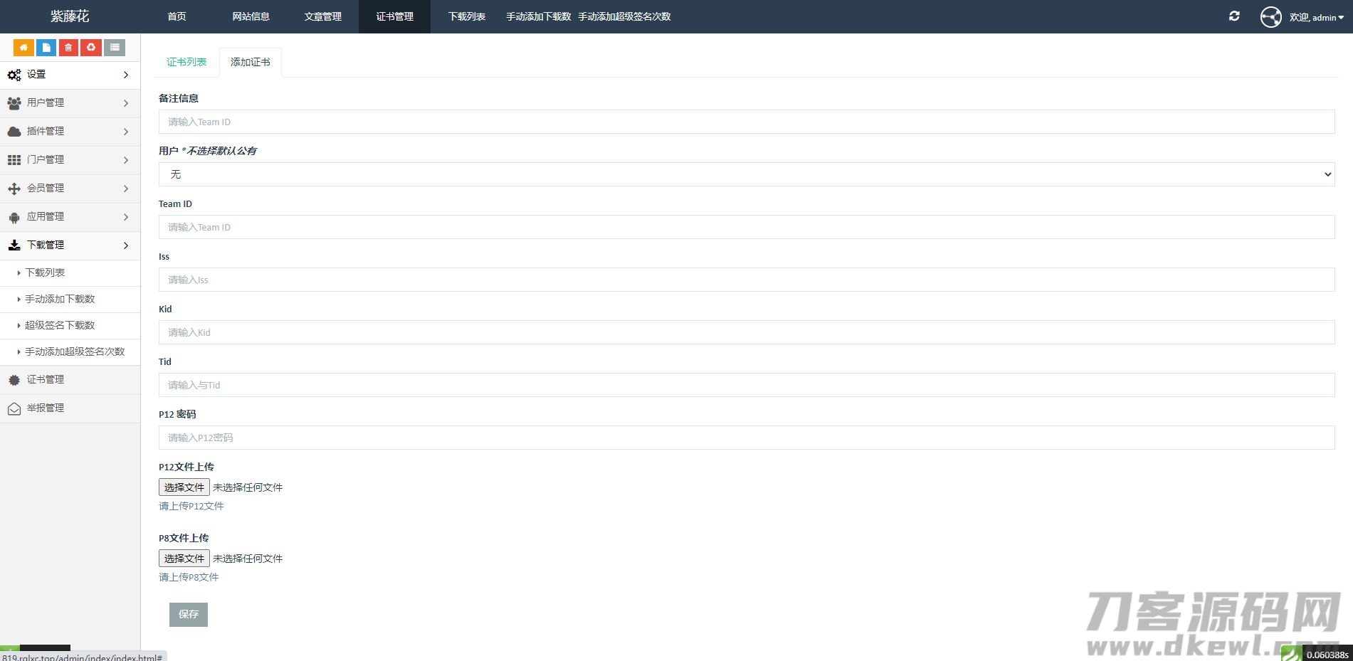Click the Team ID input field
The height and width of the screenshot is (661, 1353).
coord(746,227)
